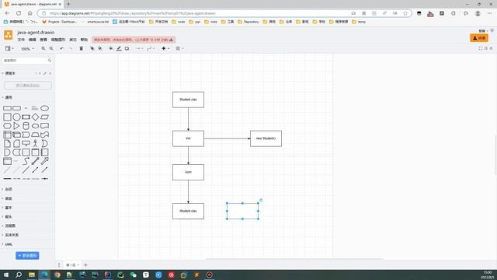This screenshot has width=497, height=280.
Task: Select the new Student() box in diagram
Action: tap(266, 138)
